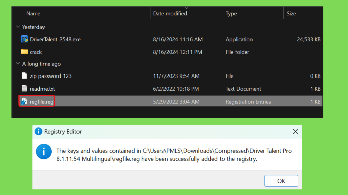Image resolution: width=348 pixels, height=195 pixels.
Task: Click the blue info icon in message body
Action: coord(44,152)
